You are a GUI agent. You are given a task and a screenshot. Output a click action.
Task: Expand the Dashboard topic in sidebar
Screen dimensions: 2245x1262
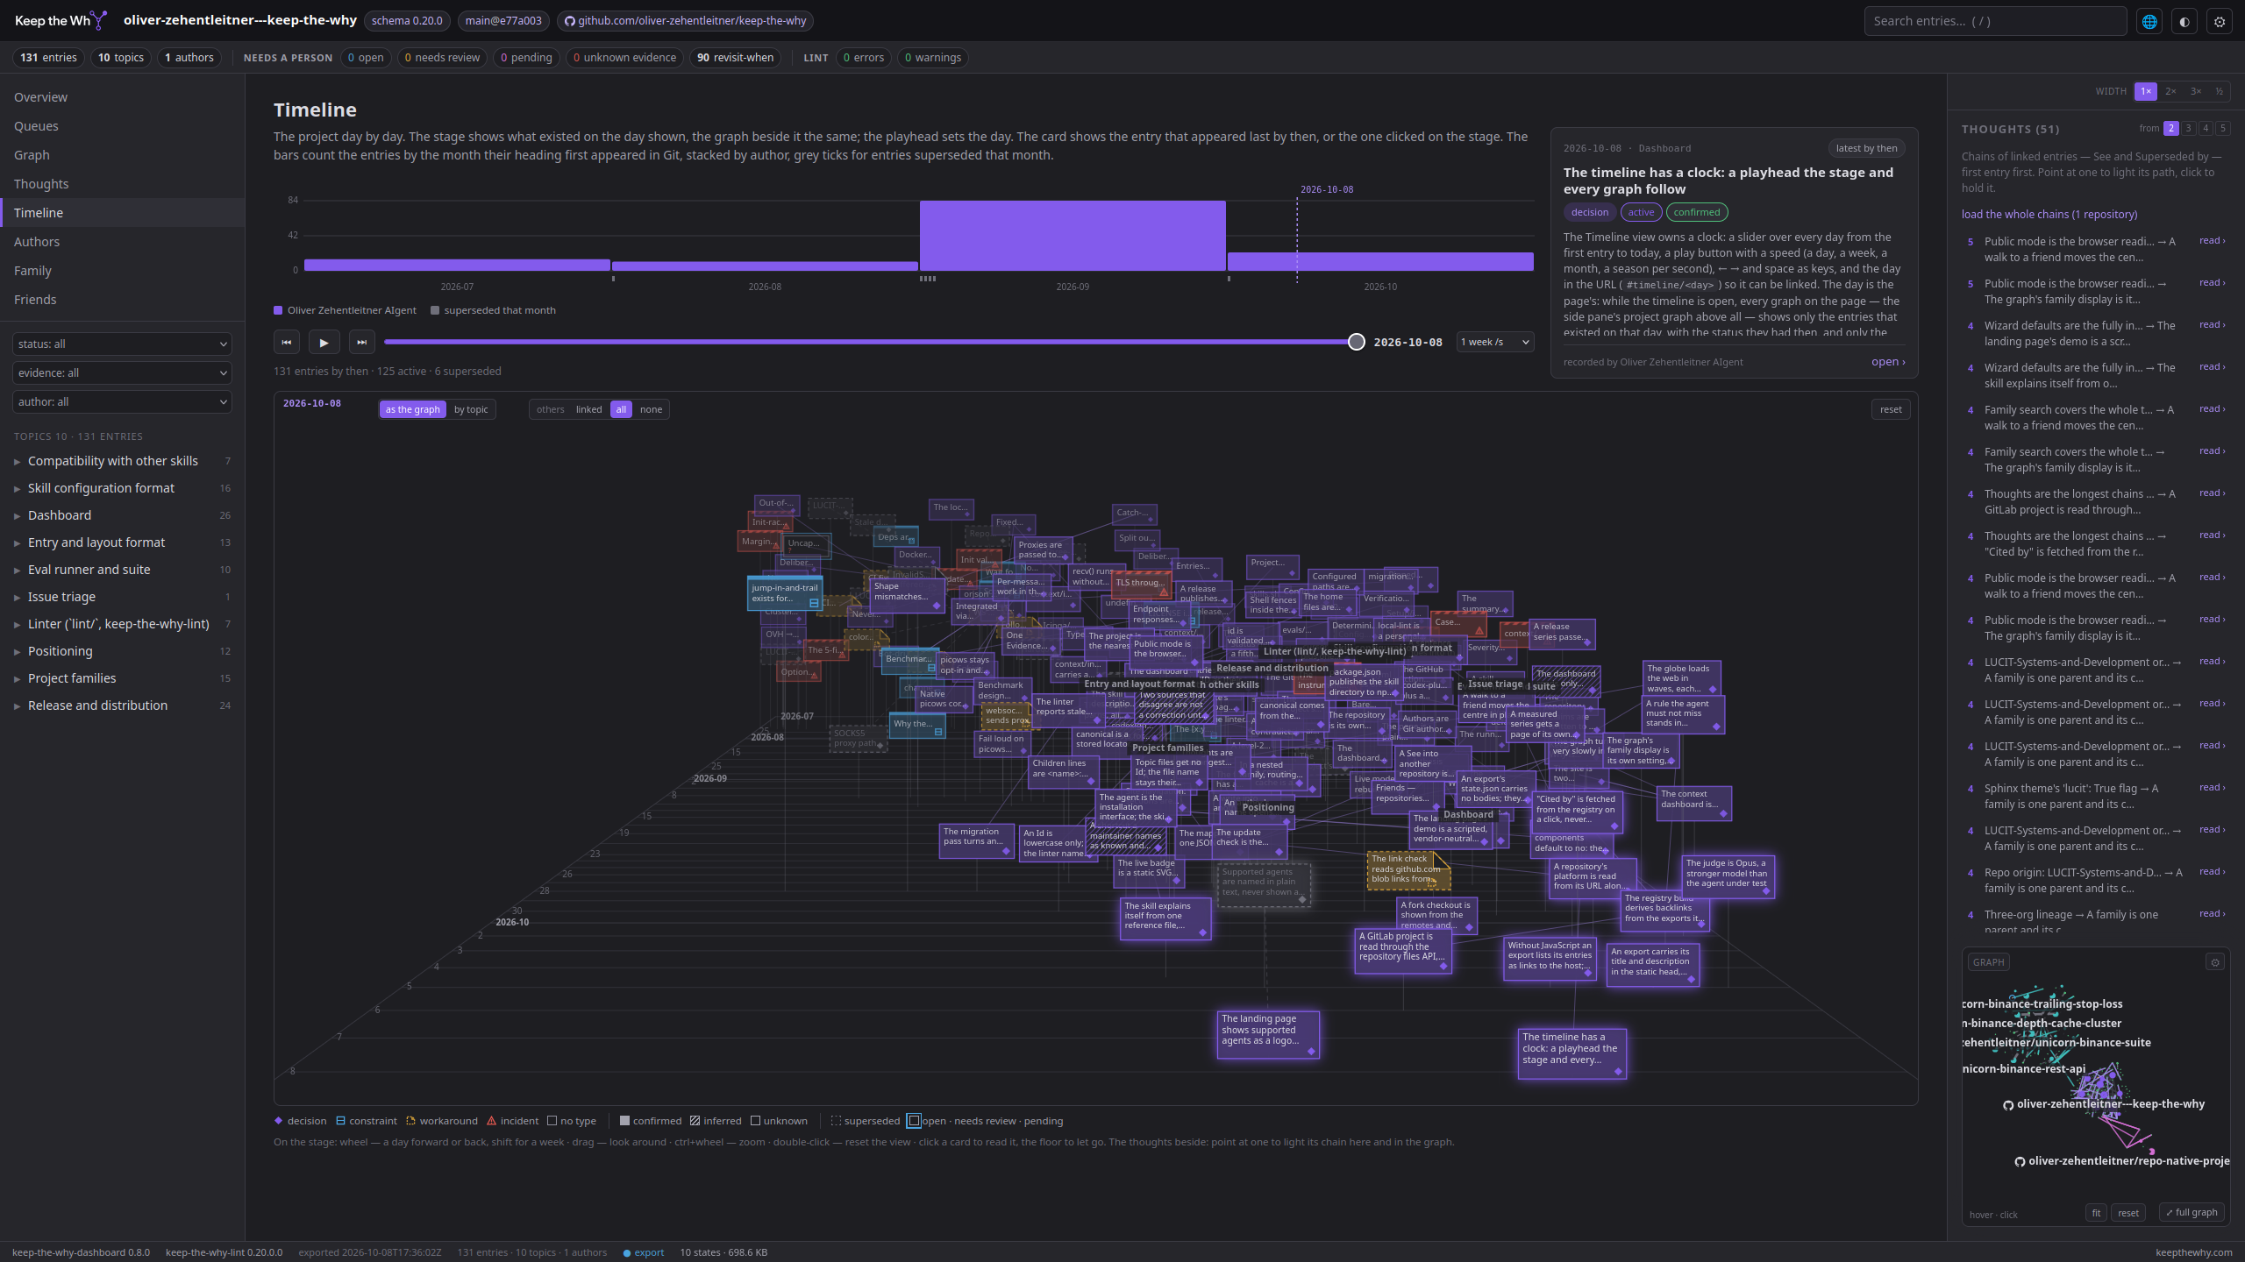(x=122, y=515)
